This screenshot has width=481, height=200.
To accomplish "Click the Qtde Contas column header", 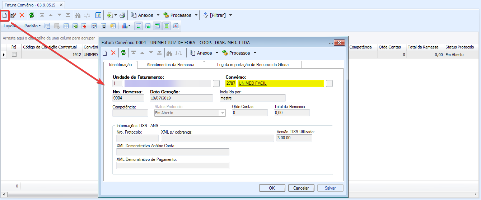I will (392, 47).
